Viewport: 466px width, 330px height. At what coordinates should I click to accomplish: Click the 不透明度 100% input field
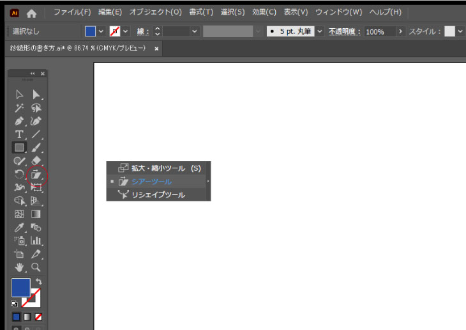[379, 31]
